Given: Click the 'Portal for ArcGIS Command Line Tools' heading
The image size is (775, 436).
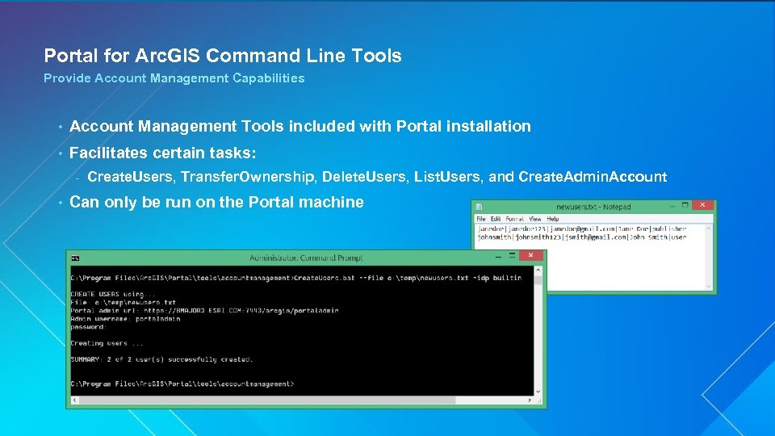Looking at the screenshot, I should click(x=223, y=56).
